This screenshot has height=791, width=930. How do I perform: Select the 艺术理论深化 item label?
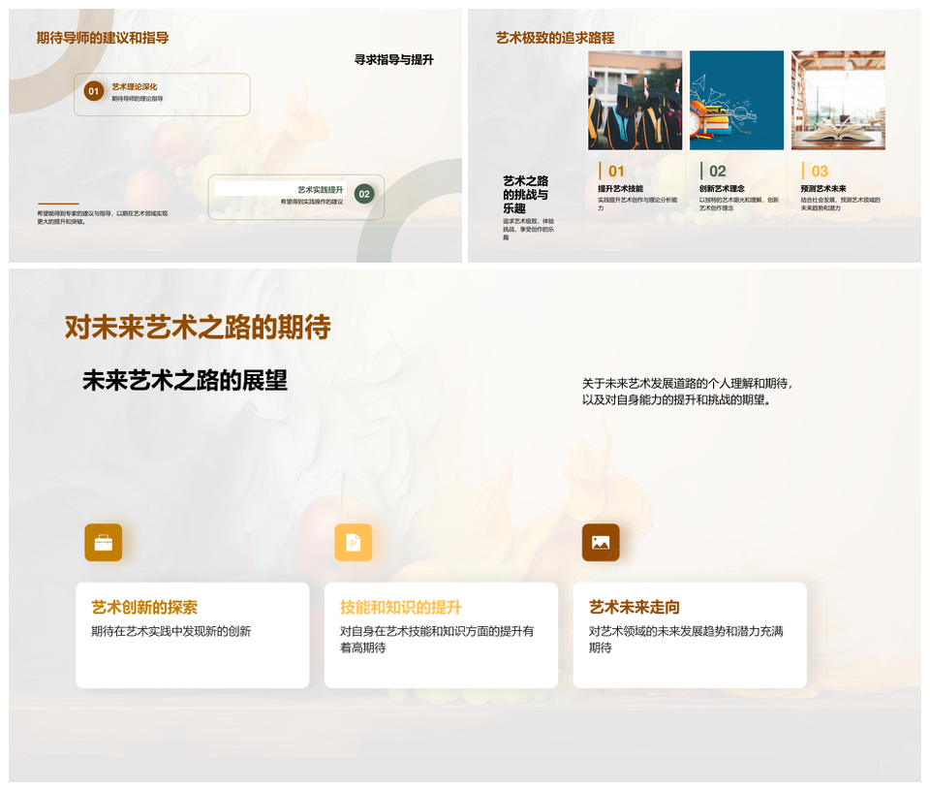tap(134, 87)
